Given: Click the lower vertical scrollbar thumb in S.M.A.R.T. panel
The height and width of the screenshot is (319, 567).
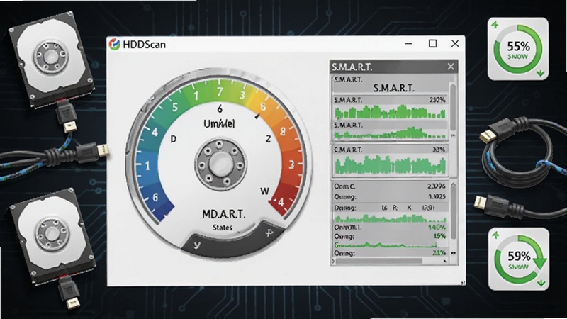Looking at the screenshot, I should tap(454, 211).
